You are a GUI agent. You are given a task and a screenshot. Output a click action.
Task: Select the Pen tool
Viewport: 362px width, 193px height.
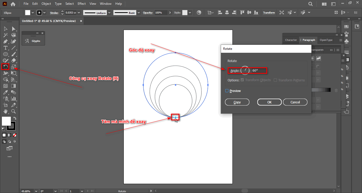[5, 41]
